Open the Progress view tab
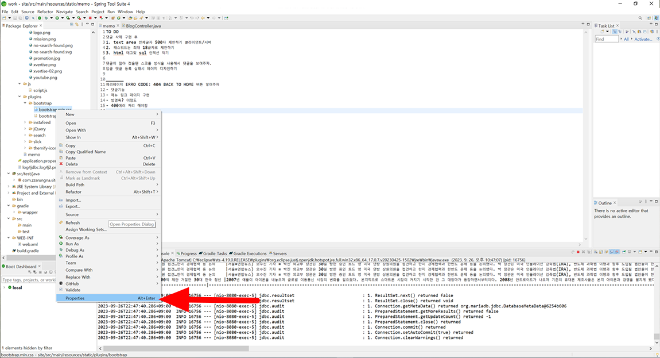Screen dimensions: 660x358 point(187,253)
